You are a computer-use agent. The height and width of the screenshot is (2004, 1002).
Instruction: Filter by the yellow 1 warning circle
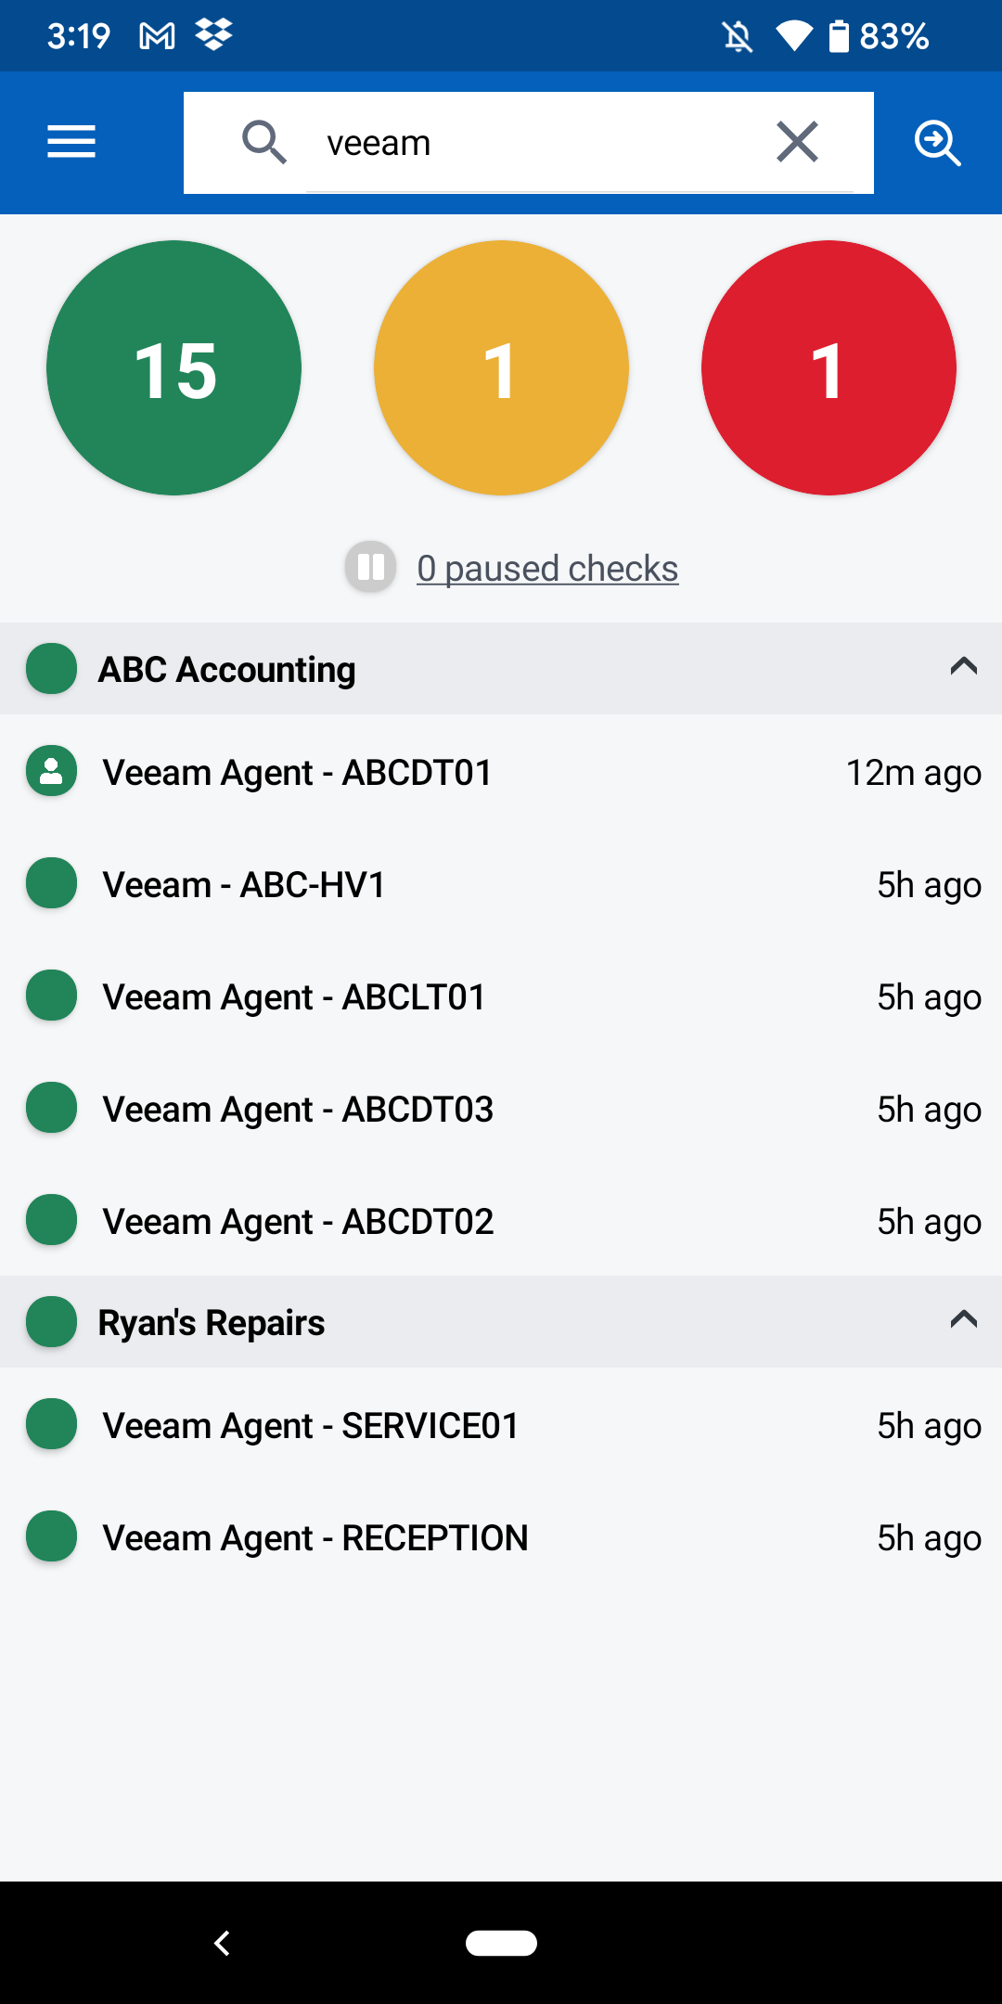point(501,368)
